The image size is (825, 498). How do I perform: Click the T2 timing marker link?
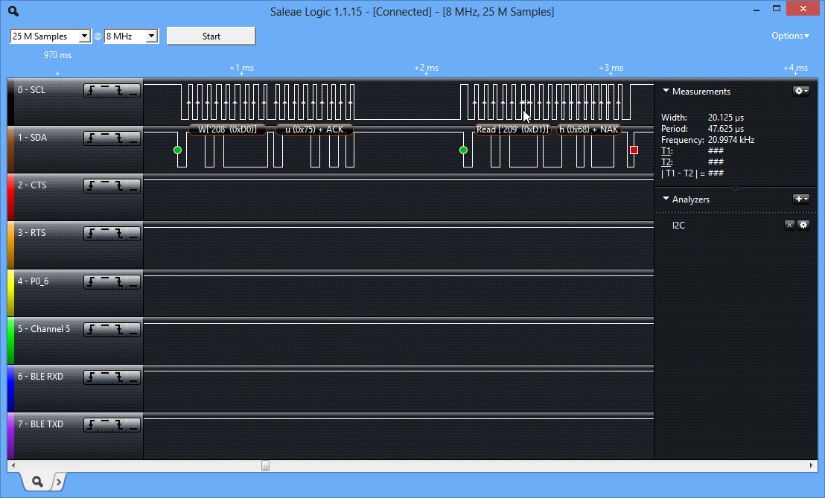pyautogui.click(x=666, y=162)
